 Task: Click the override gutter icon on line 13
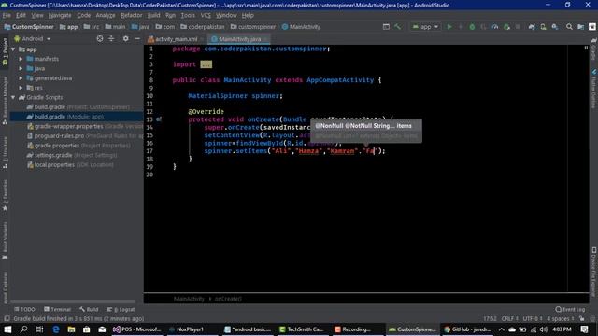click(x=159, y=119)
